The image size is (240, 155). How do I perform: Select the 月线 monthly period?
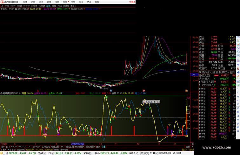click(60, 6)
